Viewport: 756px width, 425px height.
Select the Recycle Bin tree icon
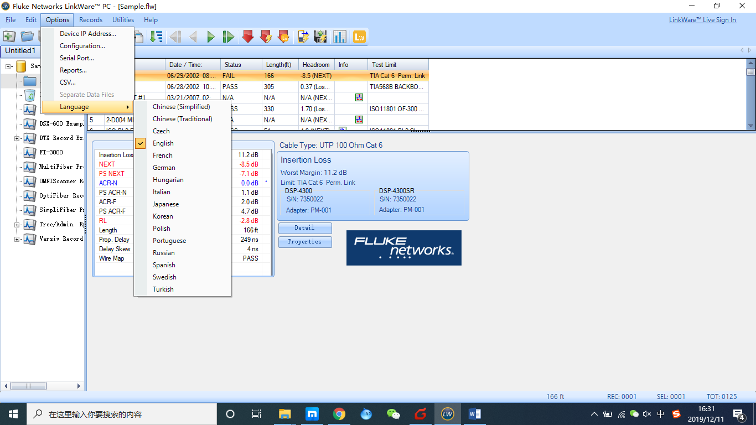pos(30,95)
